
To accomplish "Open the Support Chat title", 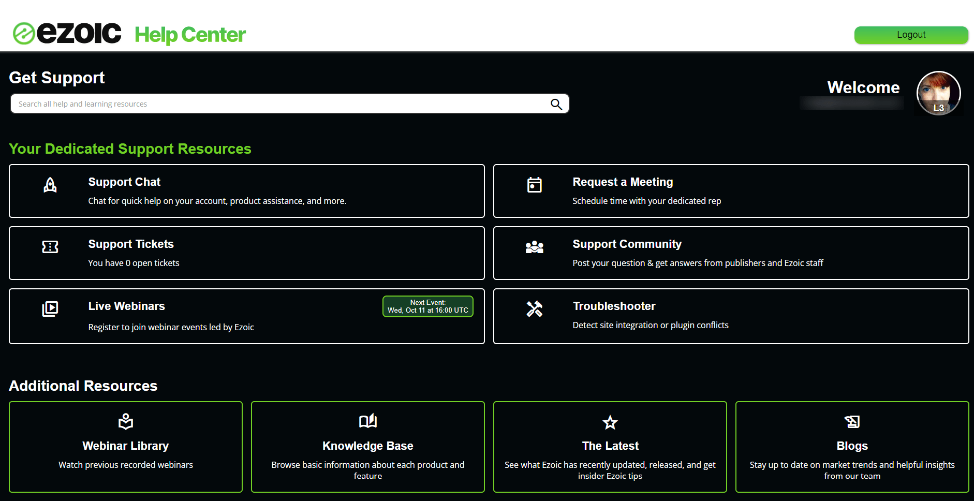I will (x=124, y=182).
